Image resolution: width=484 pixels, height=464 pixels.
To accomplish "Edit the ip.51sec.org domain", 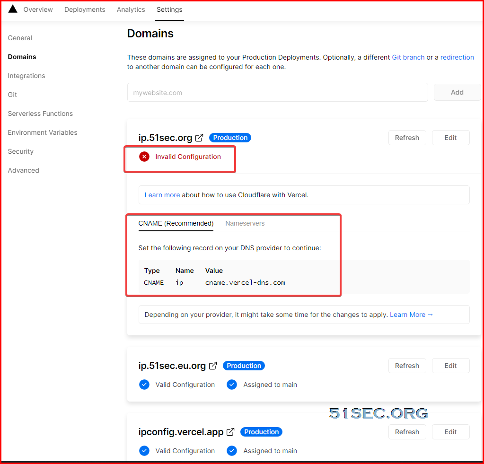I will [451, 138].
